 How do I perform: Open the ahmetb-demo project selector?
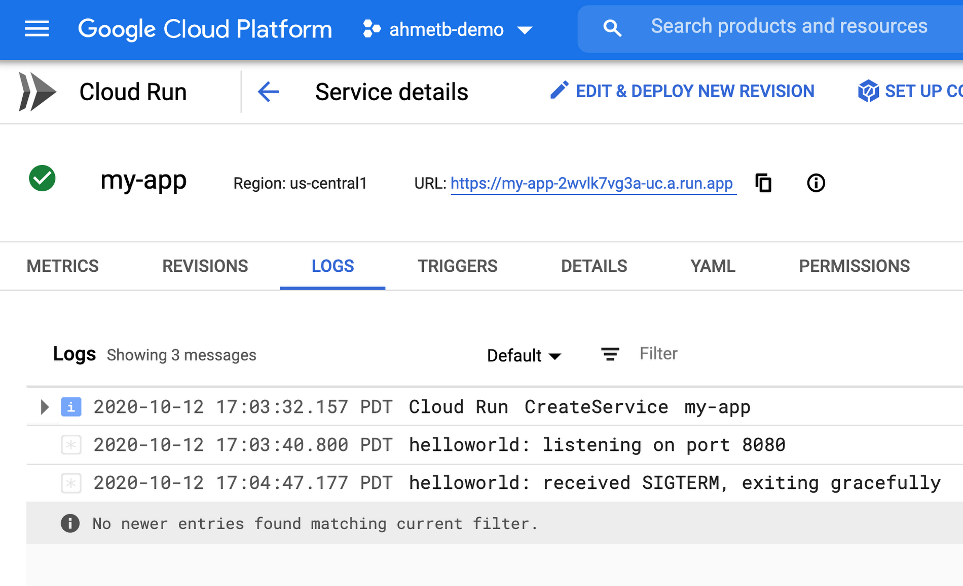(448, 30)
